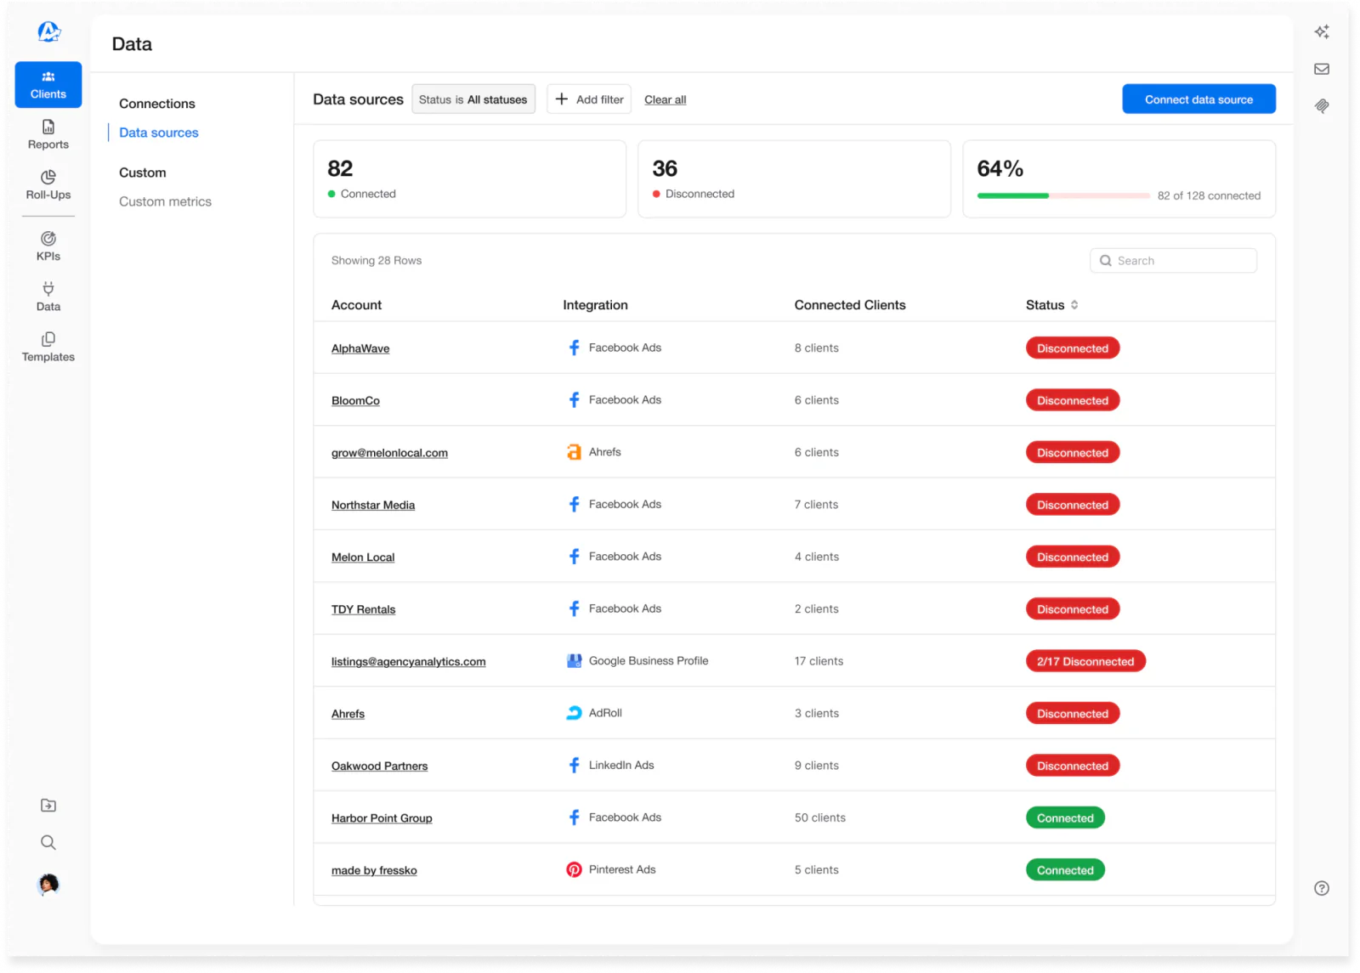Open Roll-Ups in sidebar
1360x973 pixels.
48,185
